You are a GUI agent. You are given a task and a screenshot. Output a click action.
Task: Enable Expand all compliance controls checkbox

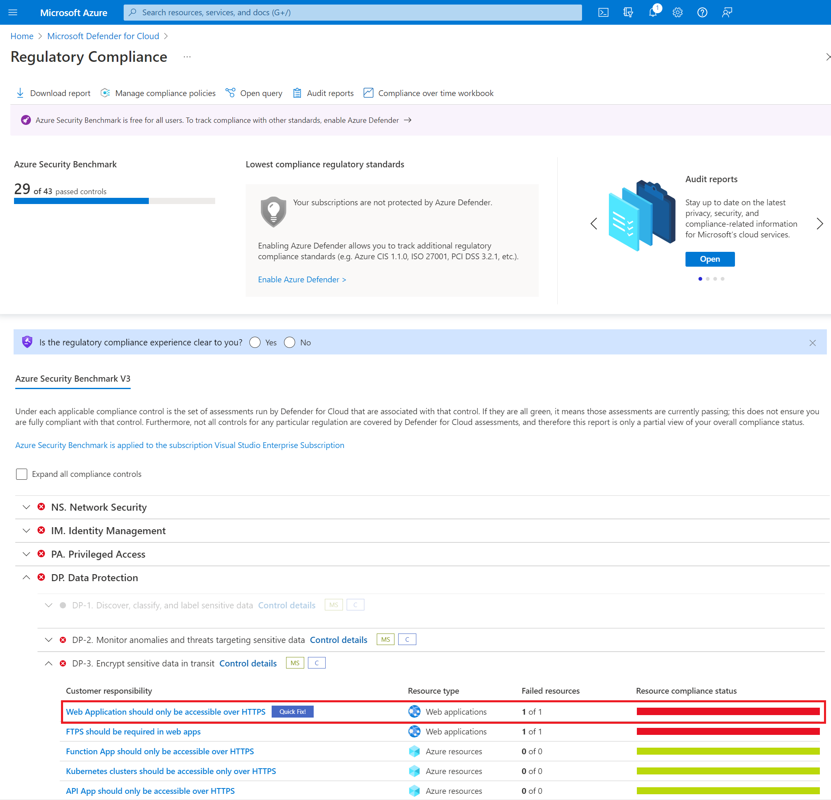point(21,474)
